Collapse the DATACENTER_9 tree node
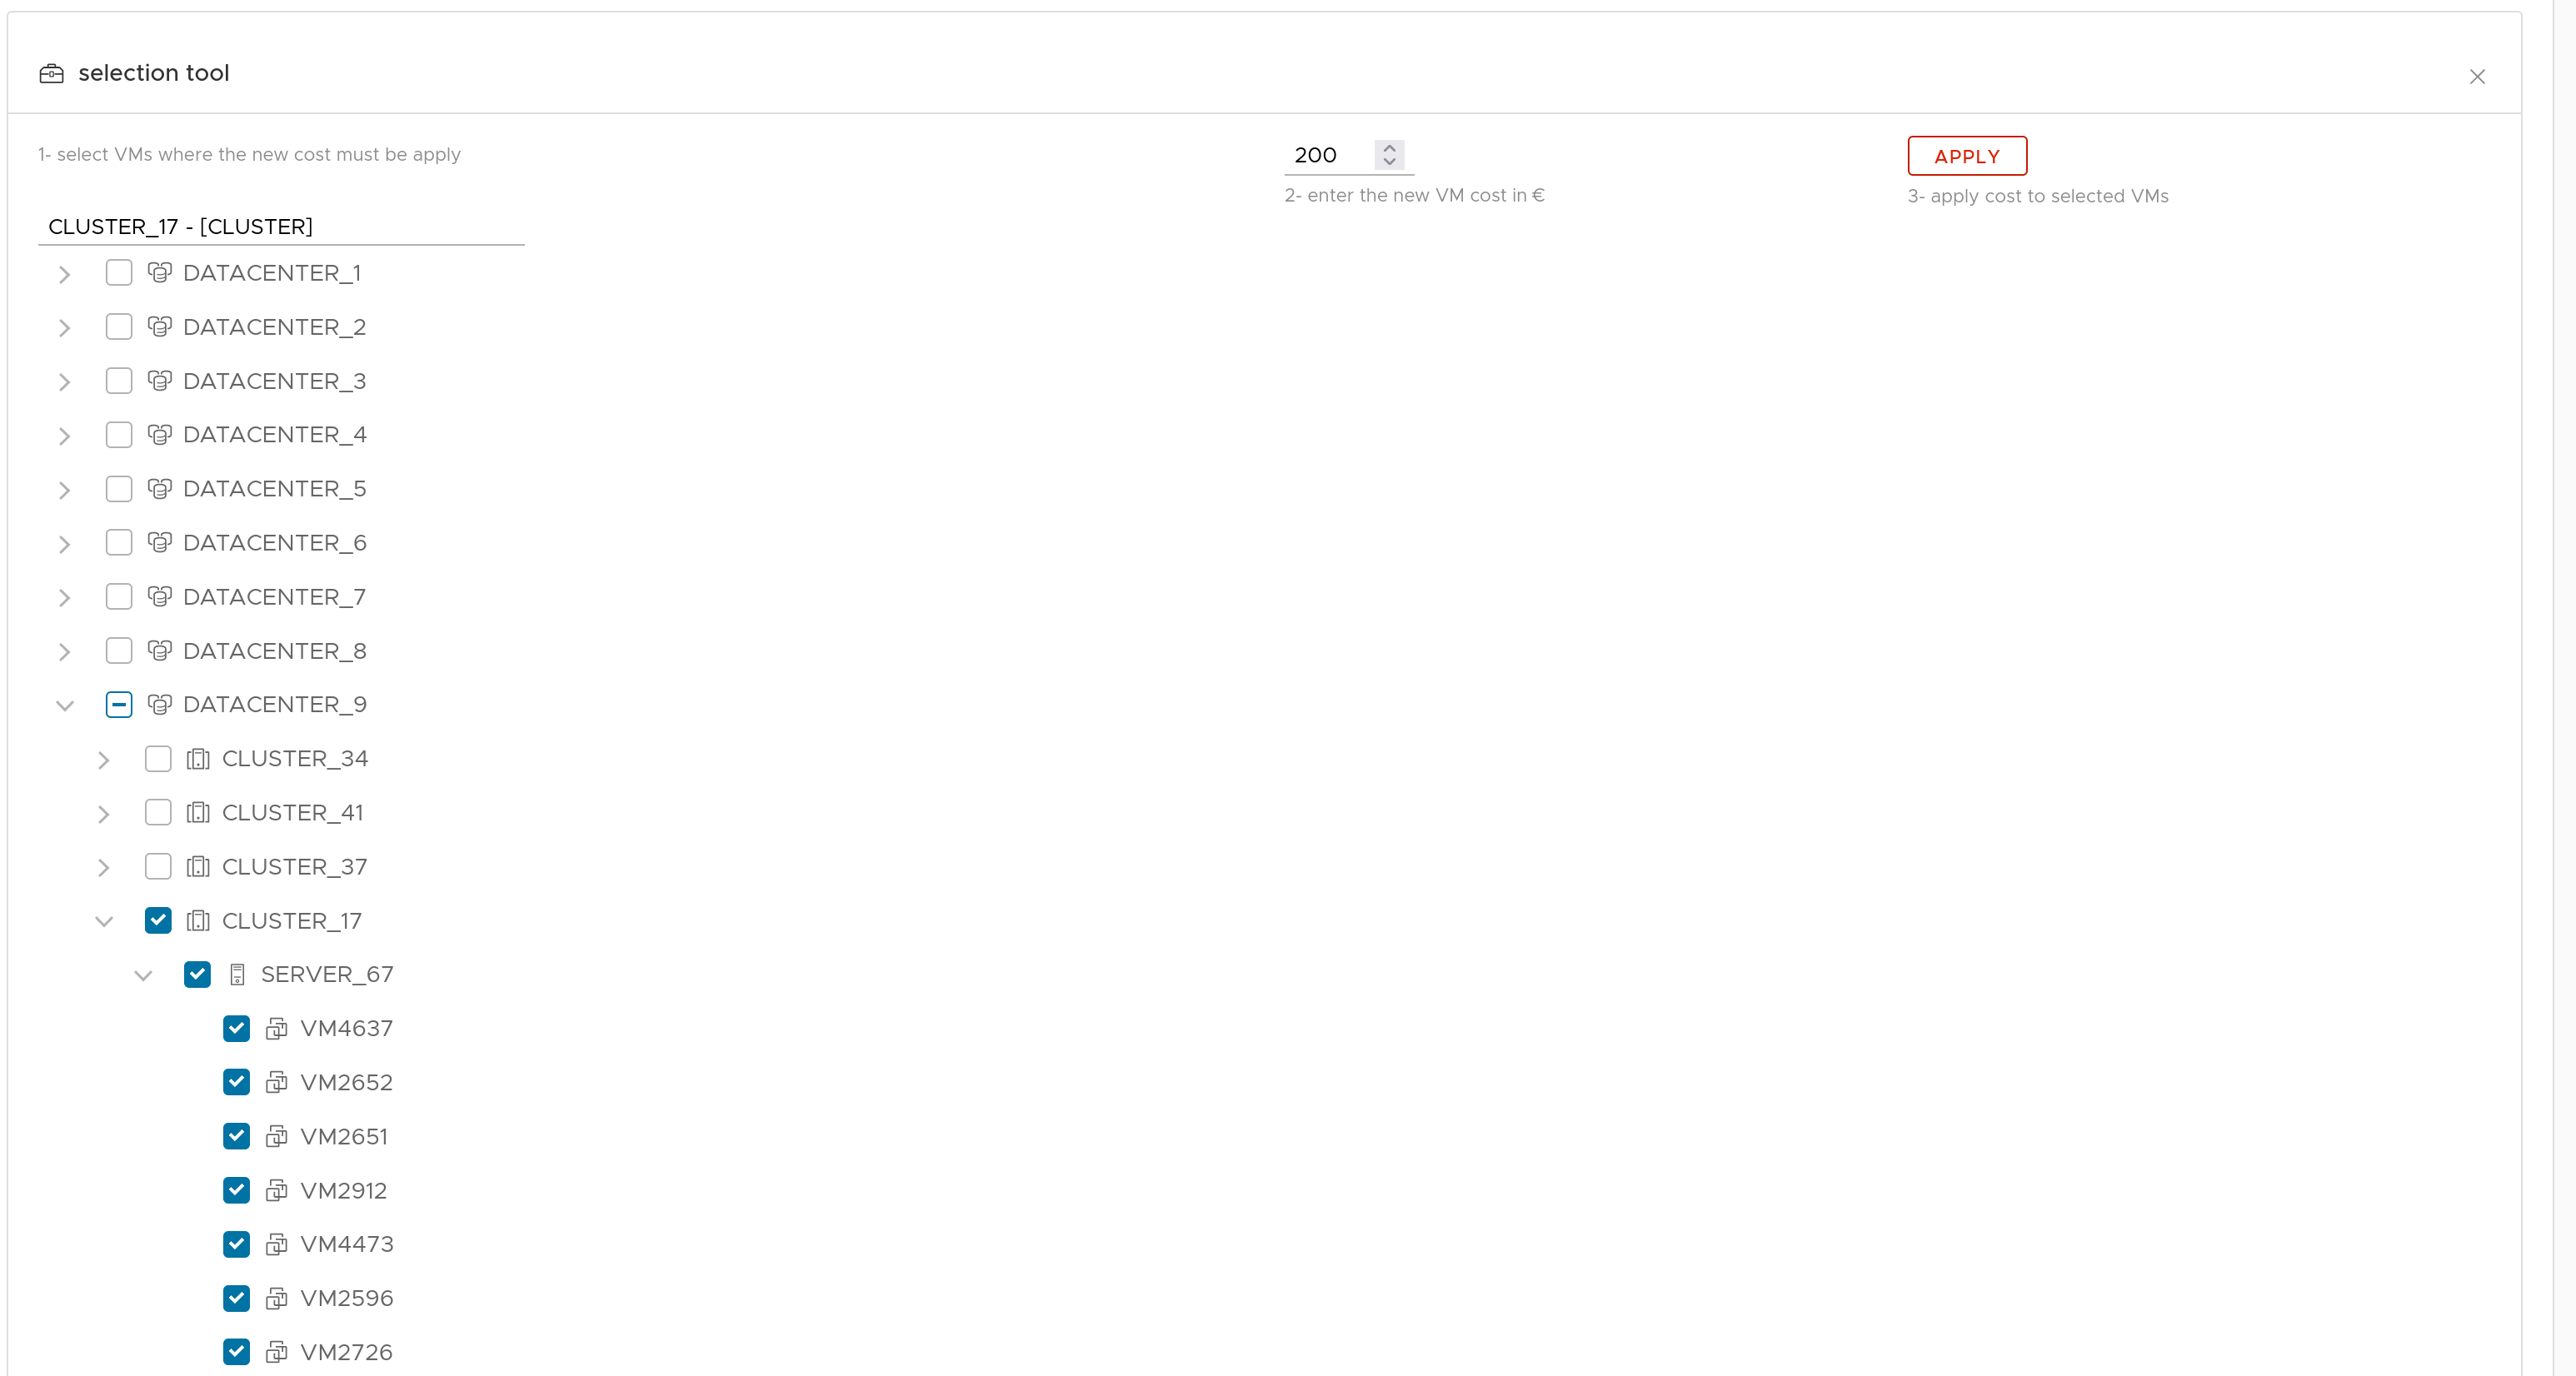The height and width of the screenshot is (1376, 2576). [x=65, y=706]
